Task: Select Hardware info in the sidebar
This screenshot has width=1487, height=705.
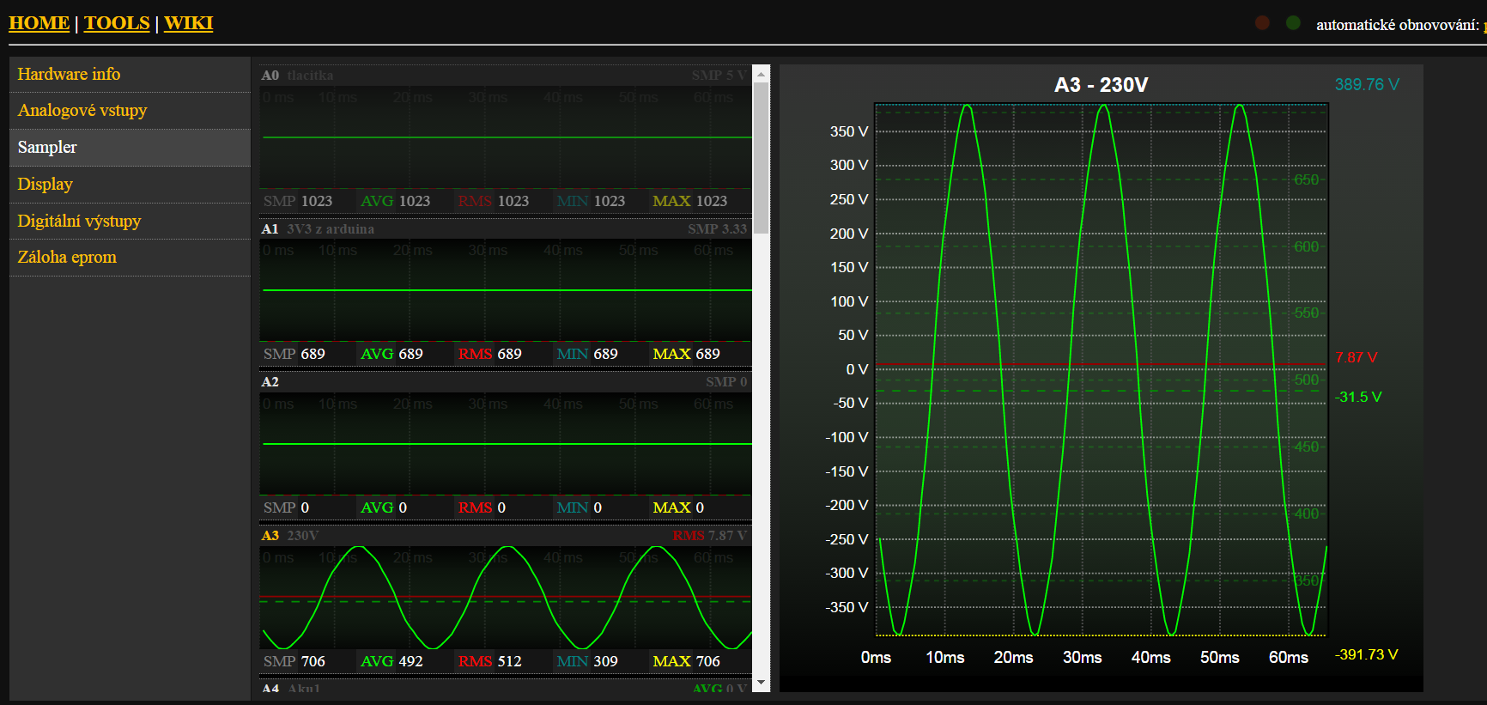Action: (x=69, y=75)
